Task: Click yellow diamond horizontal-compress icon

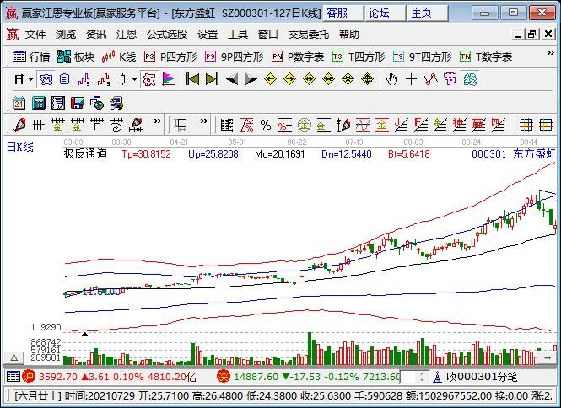Action: [x=328, y=79]
